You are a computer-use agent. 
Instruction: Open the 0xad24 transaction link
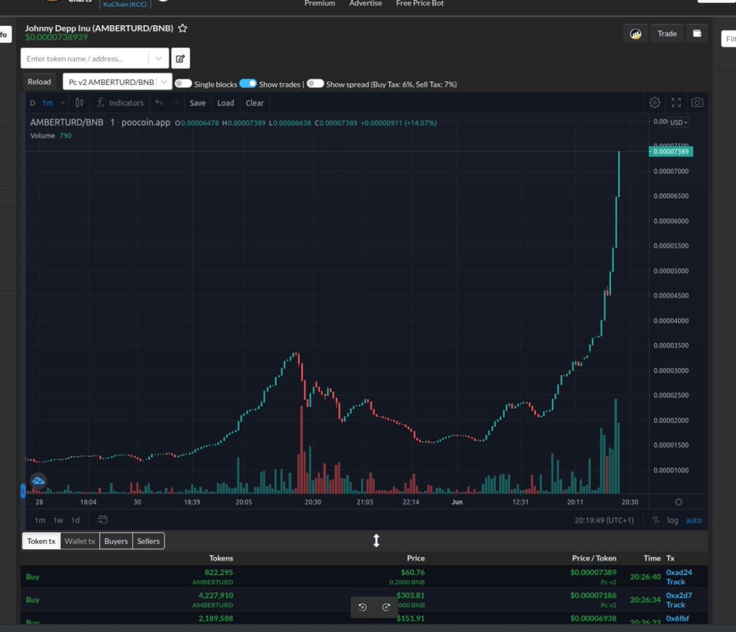coord(679,573)
